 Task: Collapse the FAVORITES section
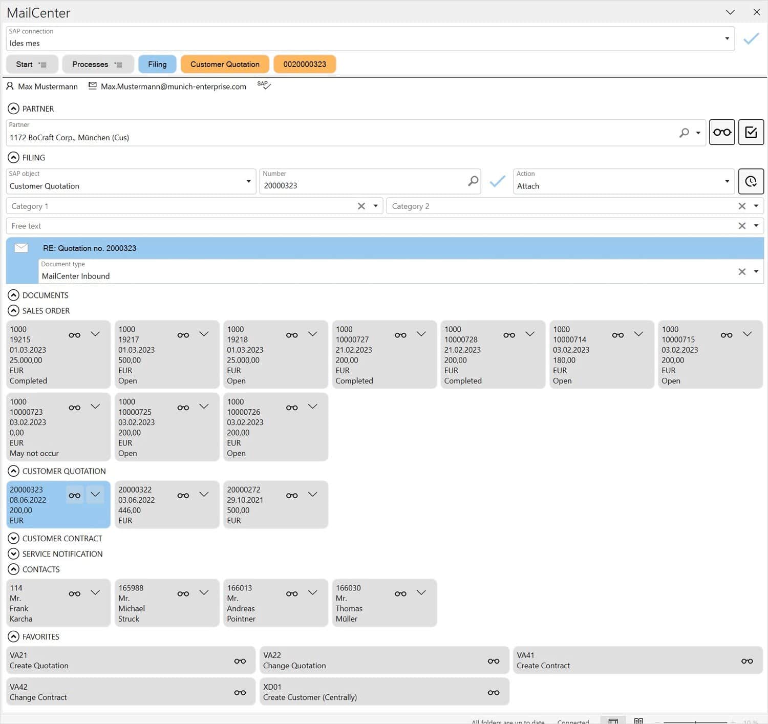pos(13,637)
